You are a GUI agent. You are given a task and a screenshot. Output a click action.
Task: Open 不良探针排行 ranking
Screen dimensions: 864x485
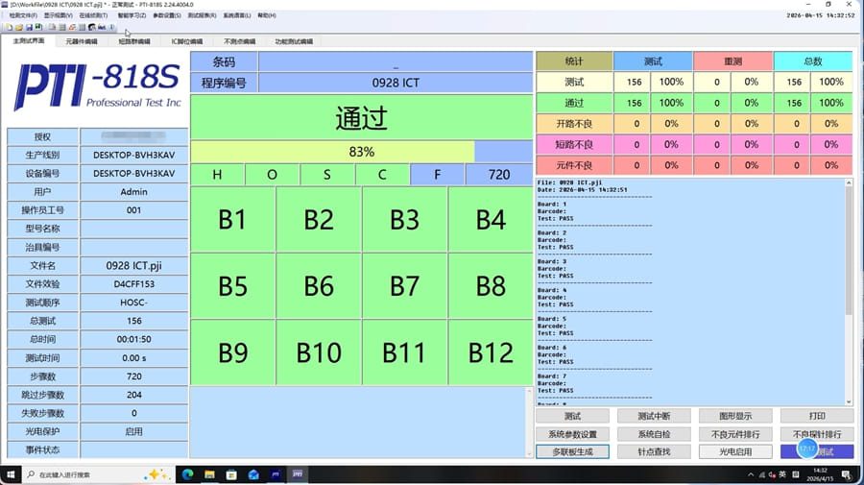[x=817, y=434]
